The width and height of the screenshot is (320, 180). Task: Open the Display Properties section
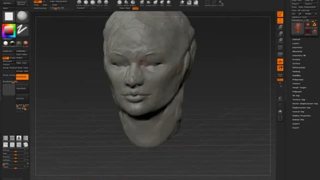[x=301, y=115]
